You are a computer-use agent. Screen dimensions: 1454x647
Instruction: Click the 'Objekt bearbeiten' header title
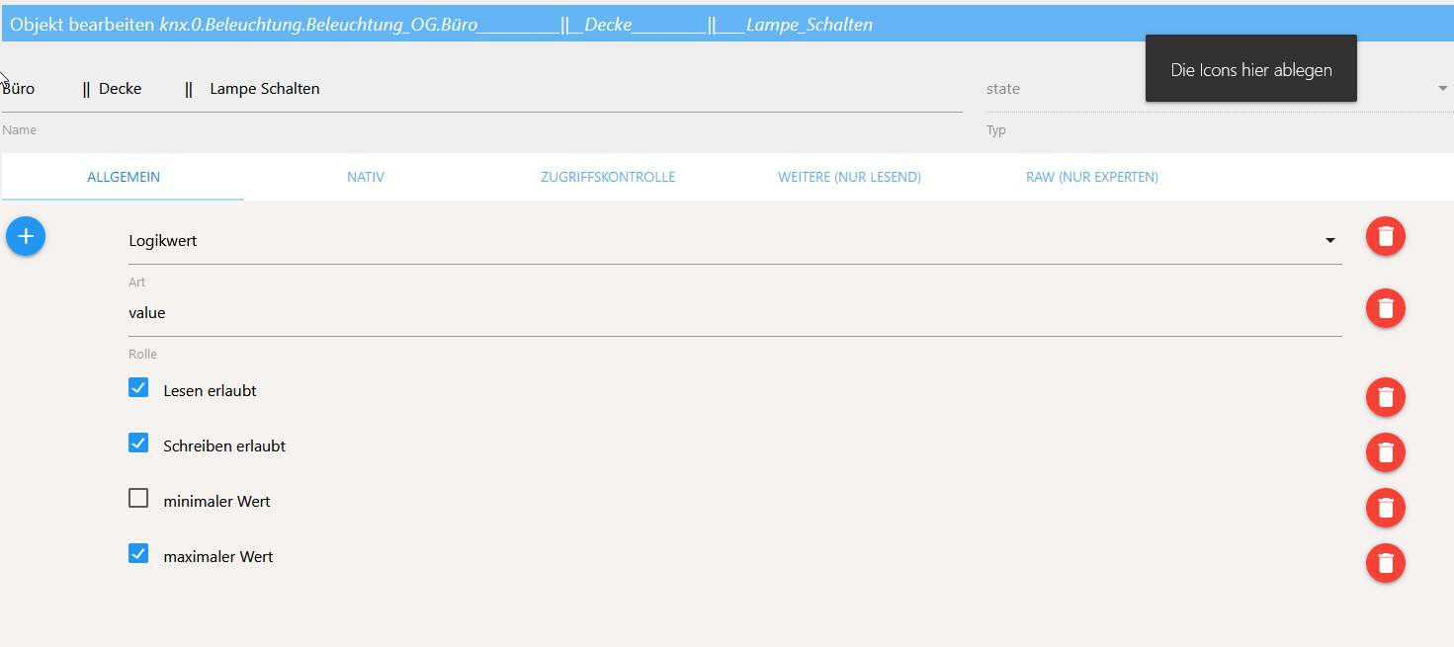pyautogui.click(x=441, y=25)
